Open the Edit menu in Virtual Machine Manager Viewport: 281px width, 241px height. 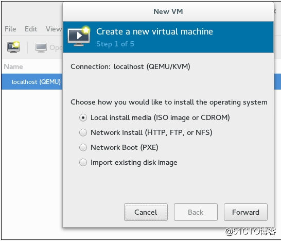click(x=31, y=29)
